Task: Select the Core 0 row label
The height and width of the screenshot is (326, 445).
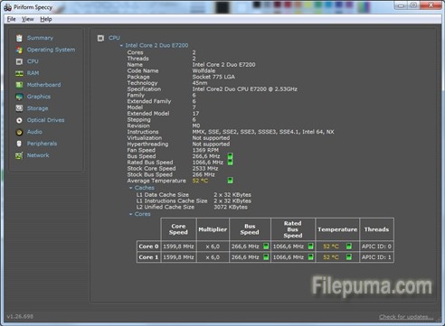Action: [148, 247]
